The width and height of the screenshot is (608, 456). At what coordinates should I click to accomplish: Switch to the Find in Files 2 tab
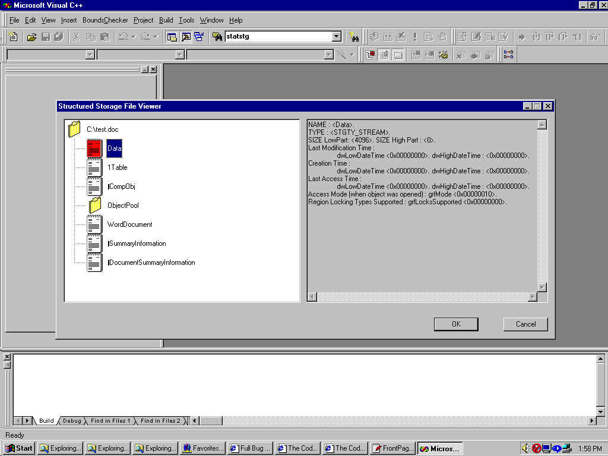click(x=160, y=421)
